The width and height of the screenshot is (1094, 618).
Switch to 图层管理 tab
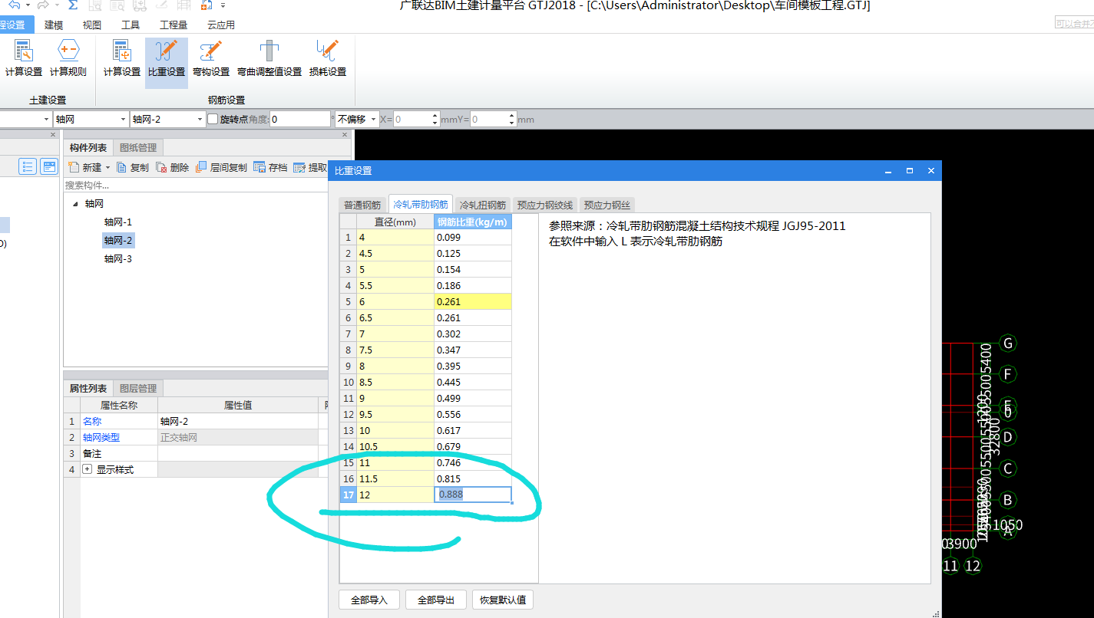click(138, 389)
